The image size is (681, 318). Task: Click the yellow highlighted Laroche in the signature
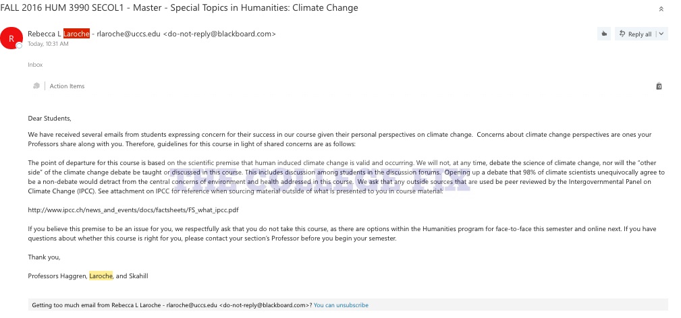(x=101, y=276)
